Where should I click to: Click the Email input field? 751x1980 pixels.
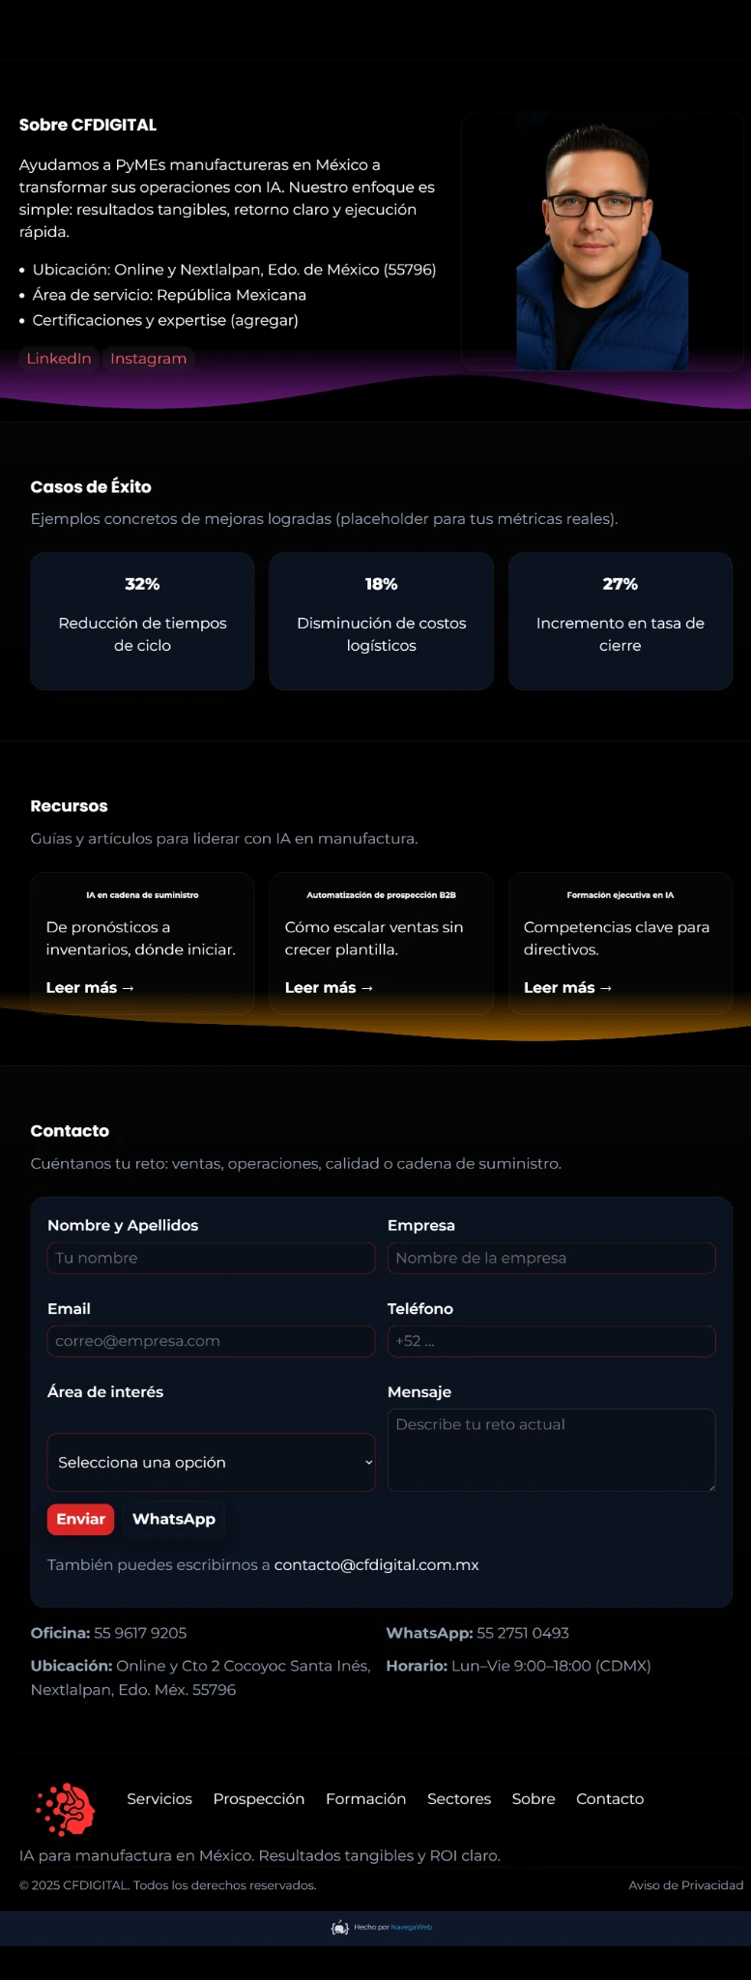(211, 1341)
